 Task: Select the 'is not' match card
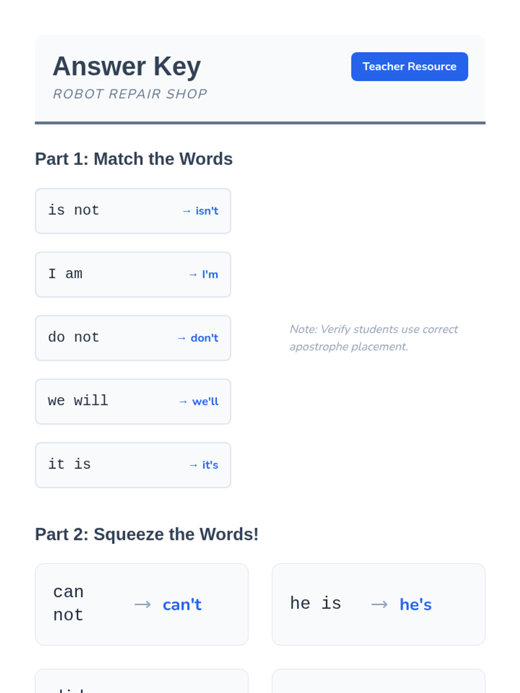[133, 211]
